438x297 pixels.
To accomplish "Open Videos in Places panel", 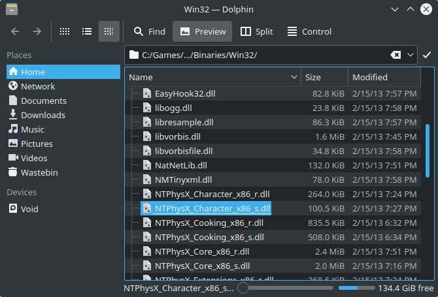I will (x=63, y=158).
